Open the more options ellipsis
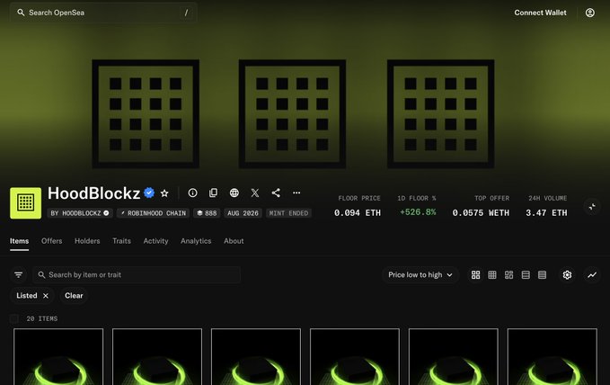610x385 pixels. (296, 192)
